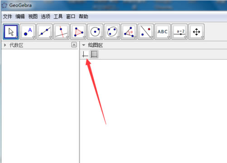227x163 pixels.
Task: Expand the 代数区 panel triangle
Action: coord(5,45)
